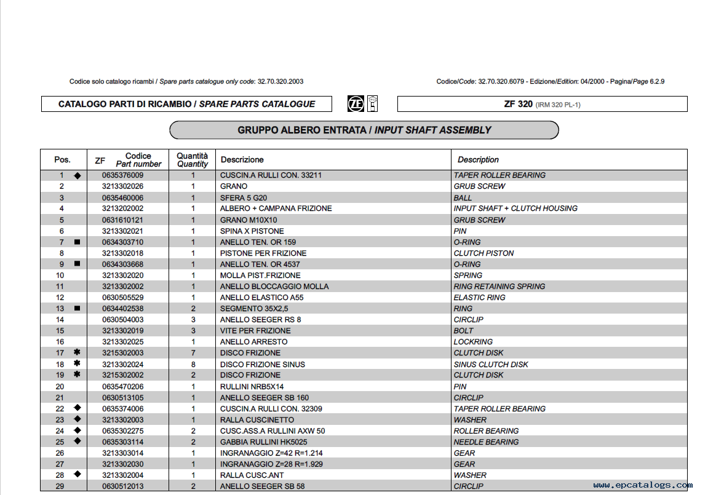This screenshot has width=724, height=495.
Task: Click 'ANELLO SEEGER SB 58' cell
Action: pyautogui.click(x=262, y=486)
